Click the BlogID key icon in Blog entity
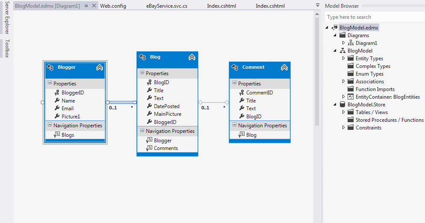The image size is (425, 223). 149,82
